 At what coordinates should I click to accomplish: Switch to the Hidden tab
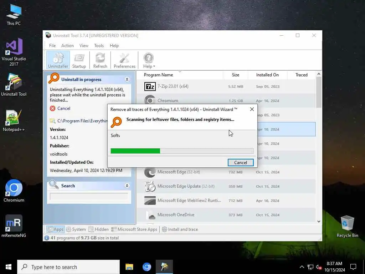click(x=98, y=229)
